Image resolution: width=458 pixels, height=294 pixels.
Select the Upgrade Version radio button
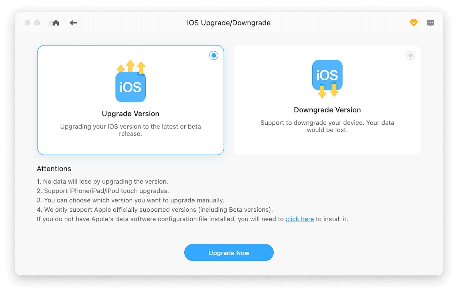pos(214,55)
